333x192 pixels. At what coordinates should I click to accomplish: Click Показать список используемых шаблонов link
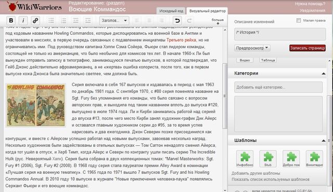click(x=271, y=180)
